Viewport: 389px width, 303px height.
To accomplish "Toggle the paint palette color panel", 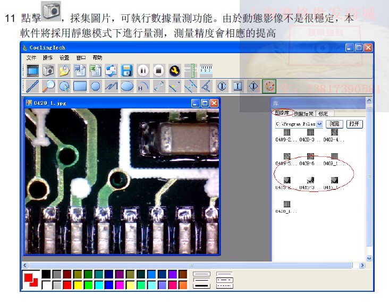I will pos(269,86).
